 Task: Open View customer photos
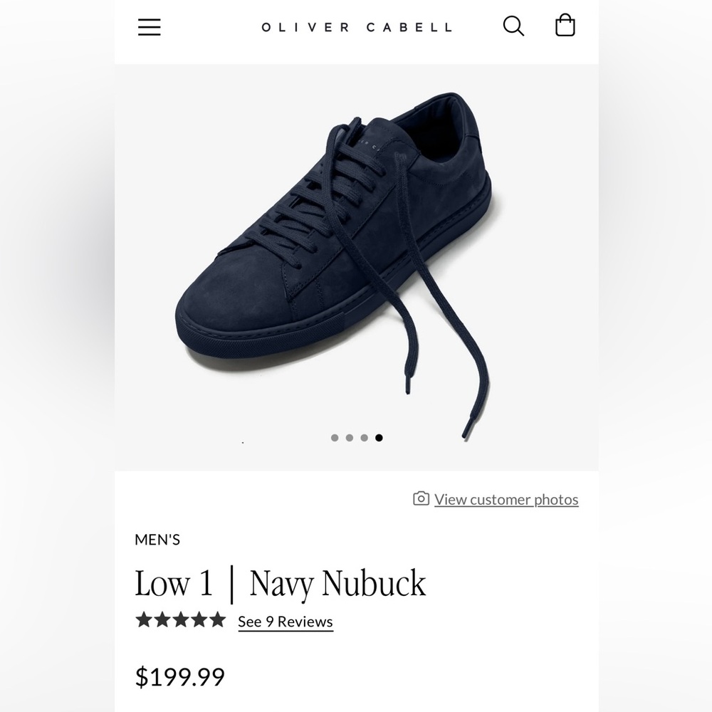pyautogui.click(x=506, y=499)
